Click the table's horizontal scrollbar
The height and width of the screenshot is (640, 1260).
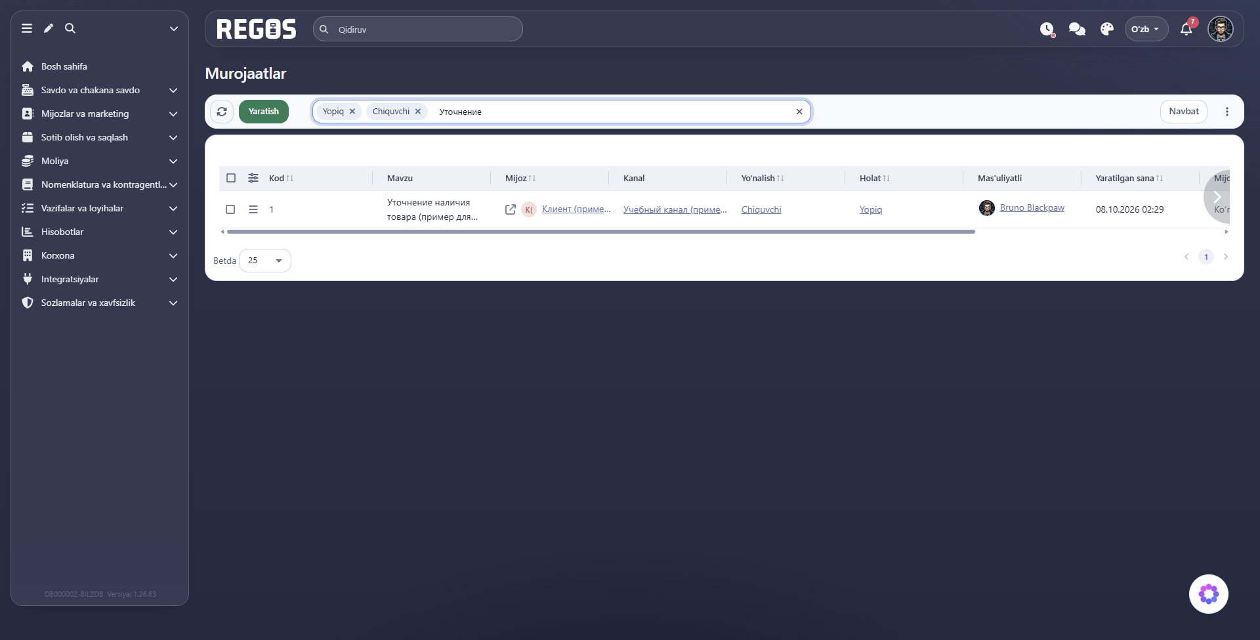click(600, 232)
